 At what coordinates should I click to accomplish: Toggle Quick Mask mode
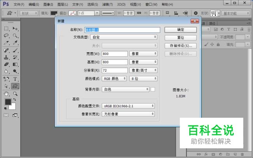6,115
